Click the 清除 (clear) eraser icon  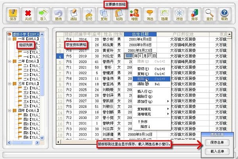pyautogui.click(x=74, y=15)
